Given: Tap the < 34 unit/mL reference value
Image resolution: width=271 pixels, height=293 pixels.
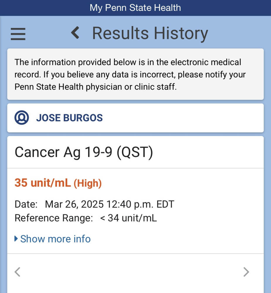Looking at the screenshot, I should coord(128,218).
